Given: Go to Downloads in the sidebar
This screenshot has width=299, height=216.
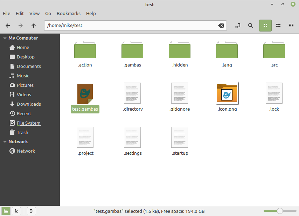Looking at the screenshot, I should click(29, 104).
